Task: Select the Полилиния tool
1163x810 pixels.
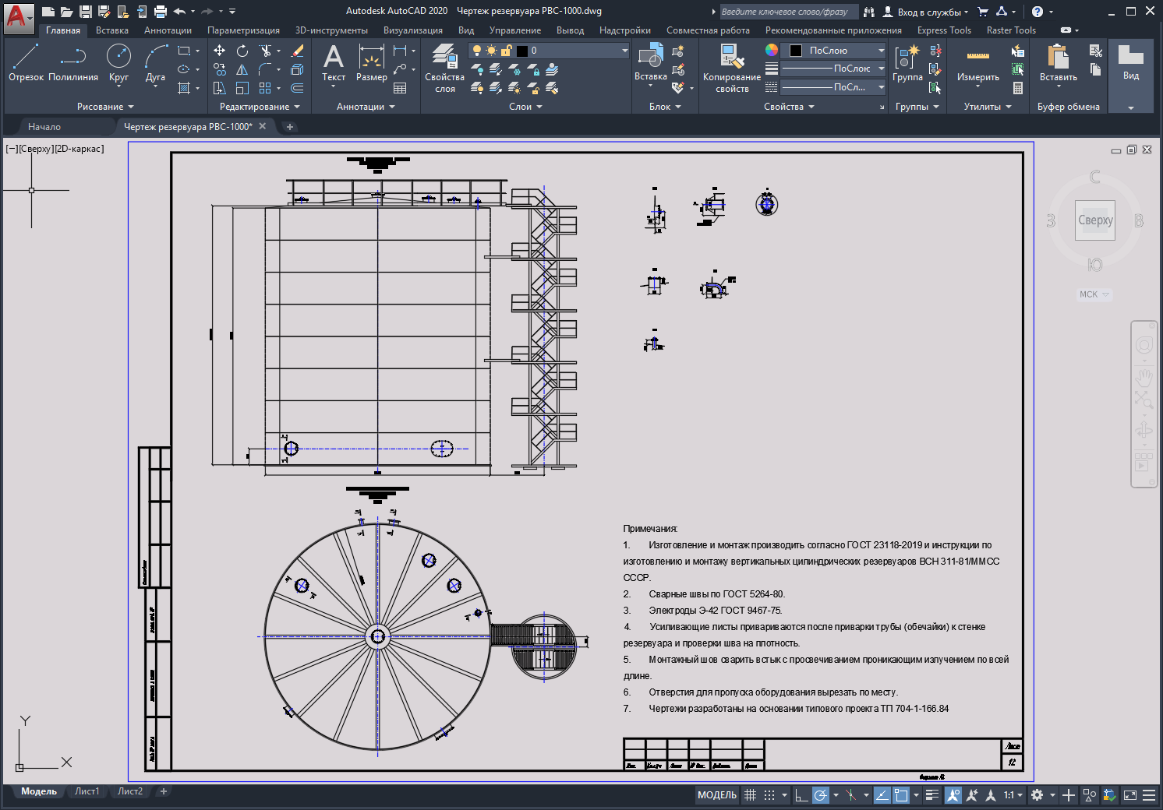Action: click(x=73, y=62)
